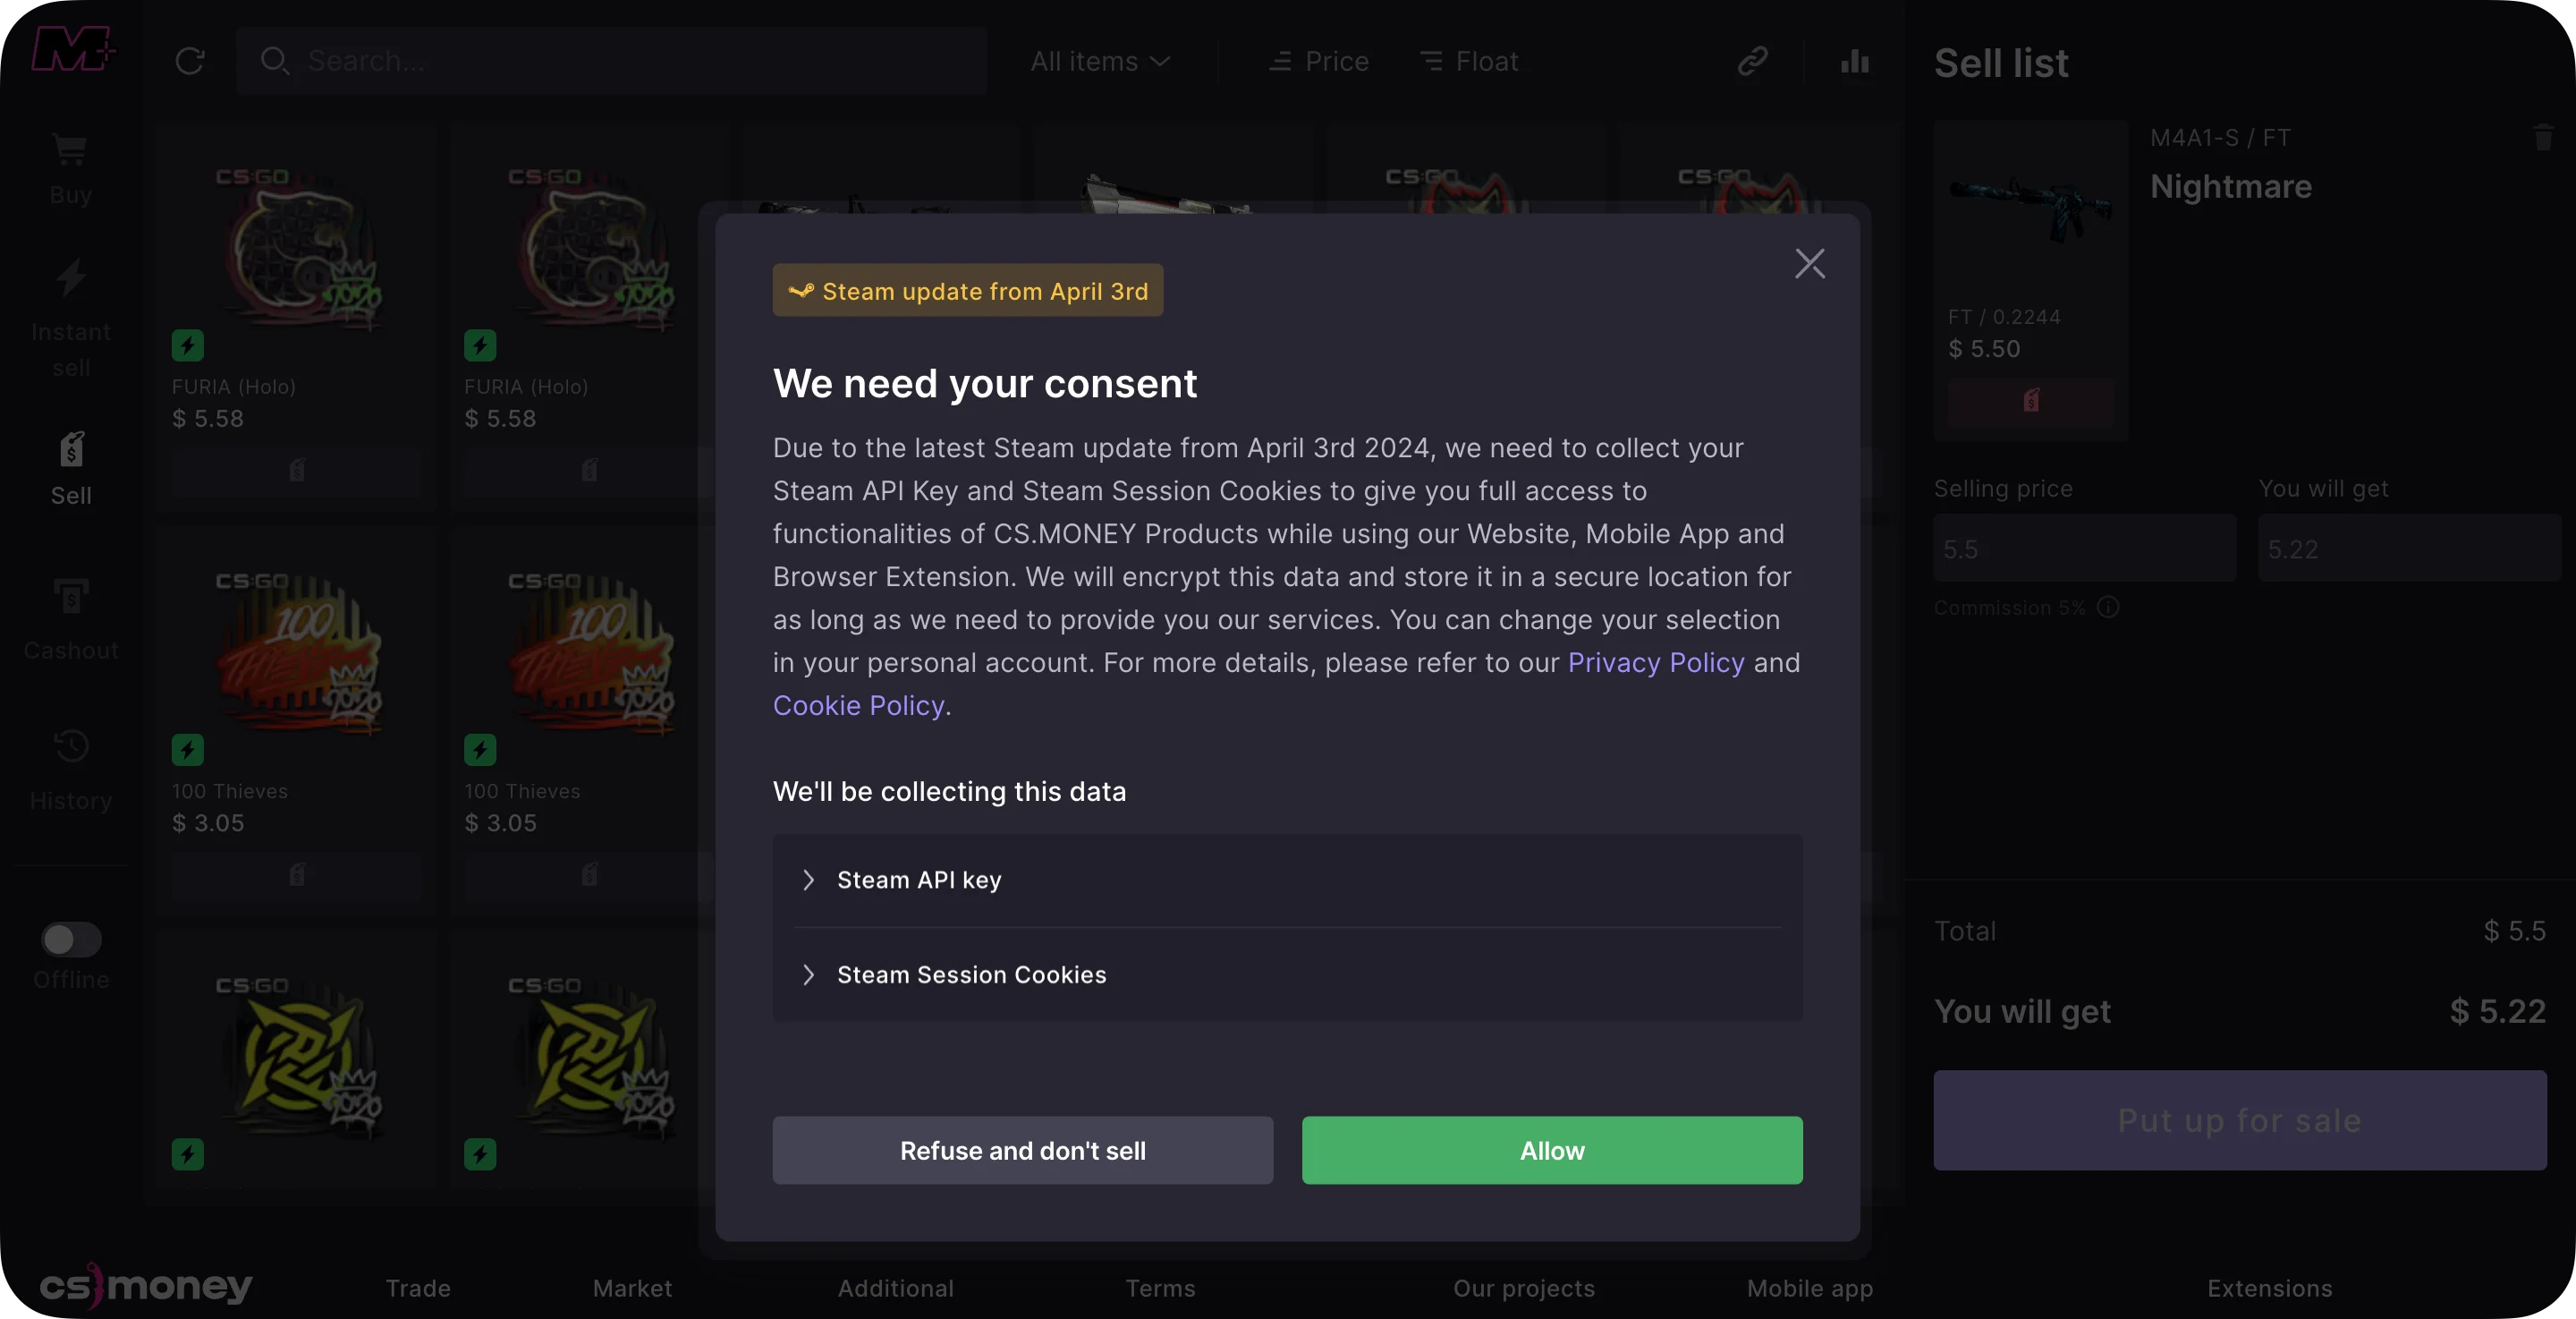Viewport: 2576px width, 1319px height.
Task: Open the History section
Action: coord(70,770)
